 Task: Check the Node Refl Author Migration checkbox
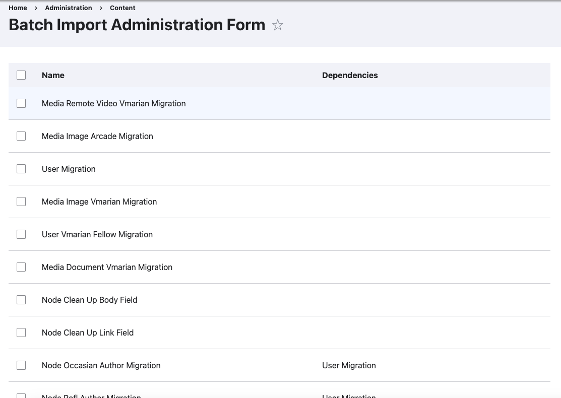21,396
